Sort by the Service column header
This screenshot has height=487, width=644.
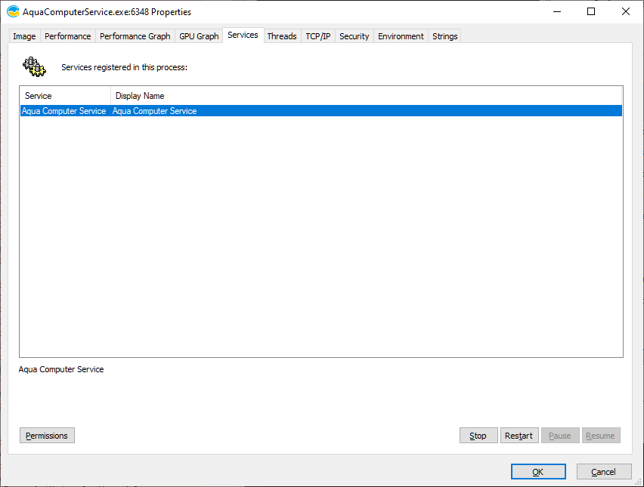point(65,96)
